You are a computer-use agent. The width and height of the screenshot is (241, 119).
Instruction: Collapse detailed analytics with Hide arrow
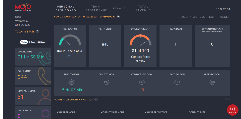[225, 99]
